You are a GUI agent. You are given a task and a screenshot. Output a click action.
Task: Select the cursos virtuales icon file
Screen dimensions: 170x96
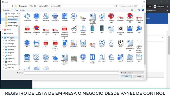pyautogui.click(x=83, y=30)
